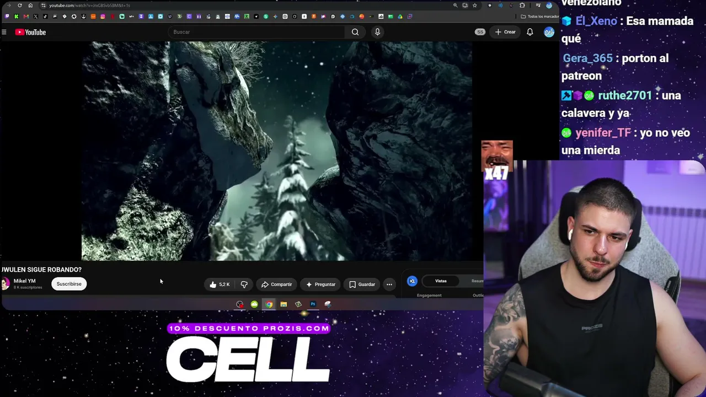Viewport: 706px width, 397px height.
Task: Reload the page in the browser
Action: [20, 6]
